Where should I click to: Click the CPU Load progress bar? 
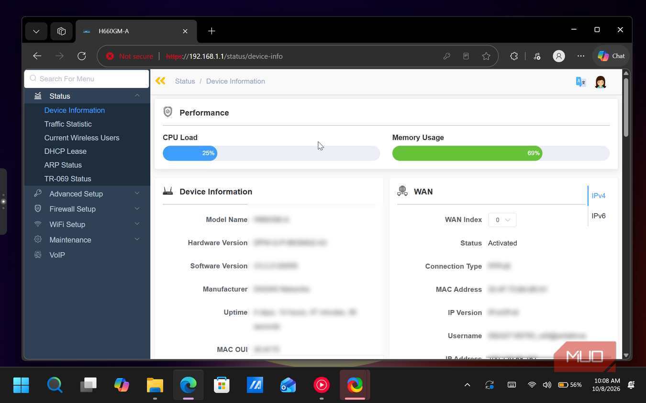tap(271, 153)
